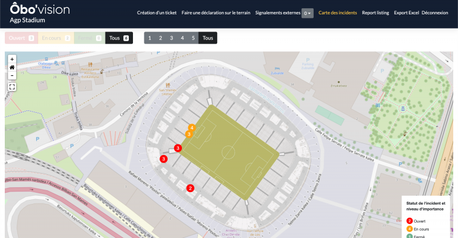
Task: Toggle the En cours status filter
Action: coord(56,38)
